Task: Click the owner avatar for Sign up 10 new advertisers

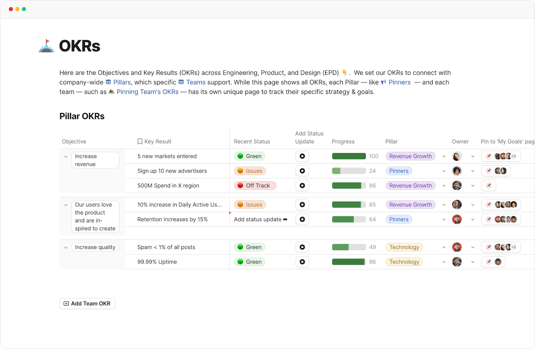Action: [x=457, y=171]
